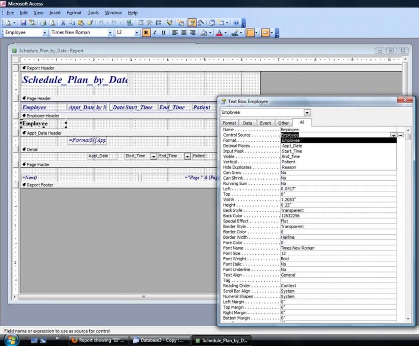
Task: Click the Paste clipboard icon
Action: point(81,23)
